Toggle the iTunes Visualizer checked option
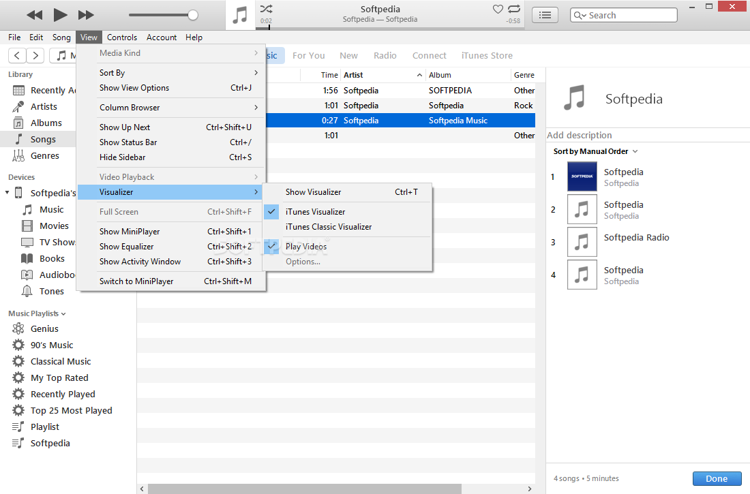 point(347,211)
